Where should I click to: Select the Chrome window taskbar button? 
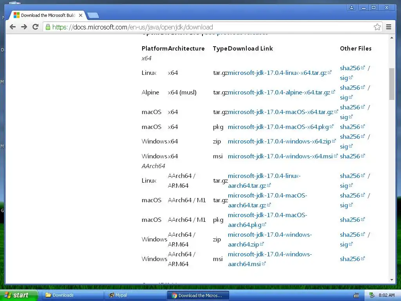coord(198,296)
